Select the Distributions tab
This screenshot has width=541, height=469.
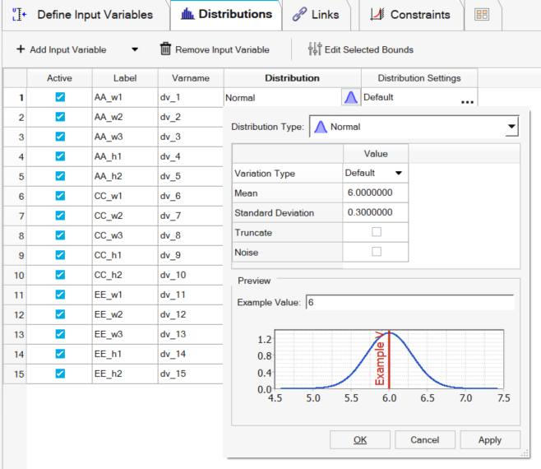click(225, 15)
